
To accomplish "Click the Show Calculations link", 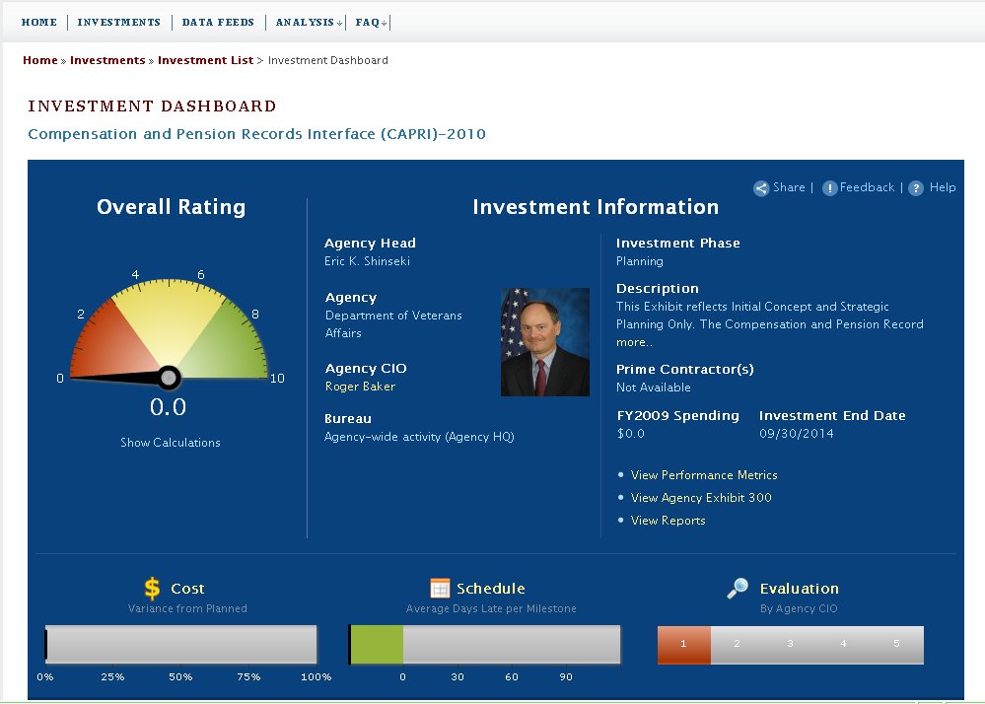I will point(171,443).
